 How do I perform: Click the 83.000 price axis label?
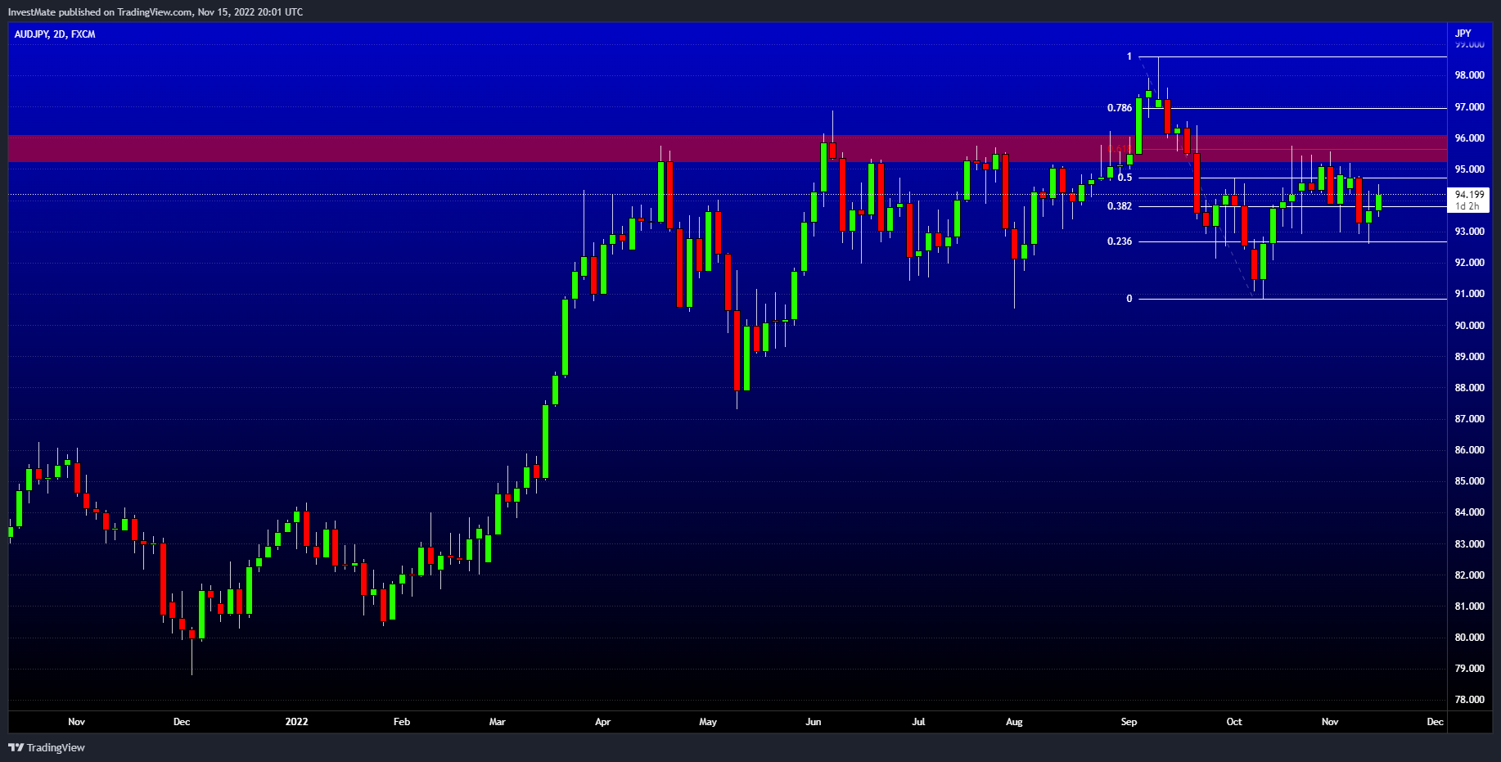click(x=1469, y=544)
